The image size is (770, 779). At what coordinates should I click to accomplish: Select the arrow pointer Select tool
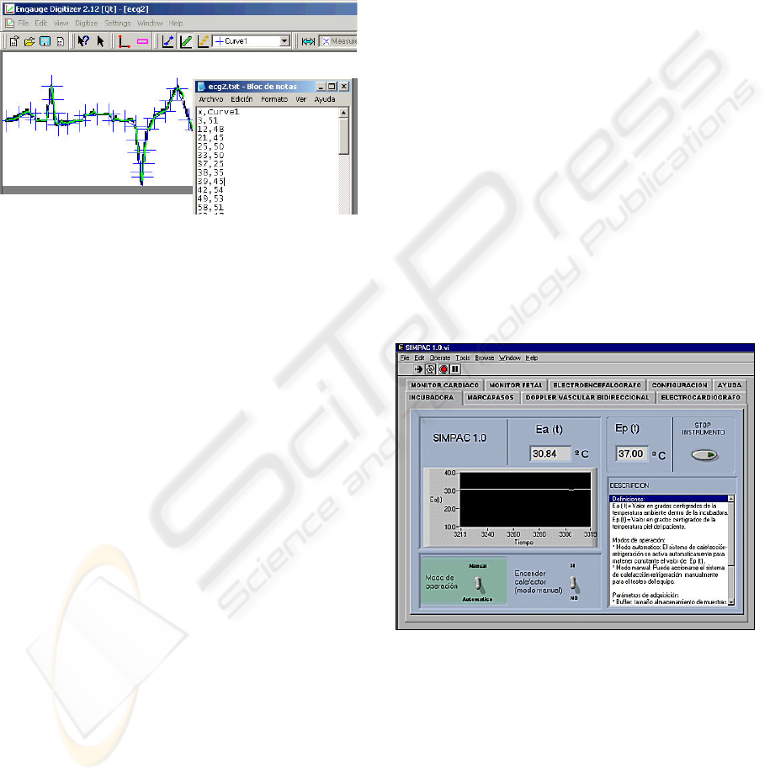pyautogui.click(x=100, y=40)
